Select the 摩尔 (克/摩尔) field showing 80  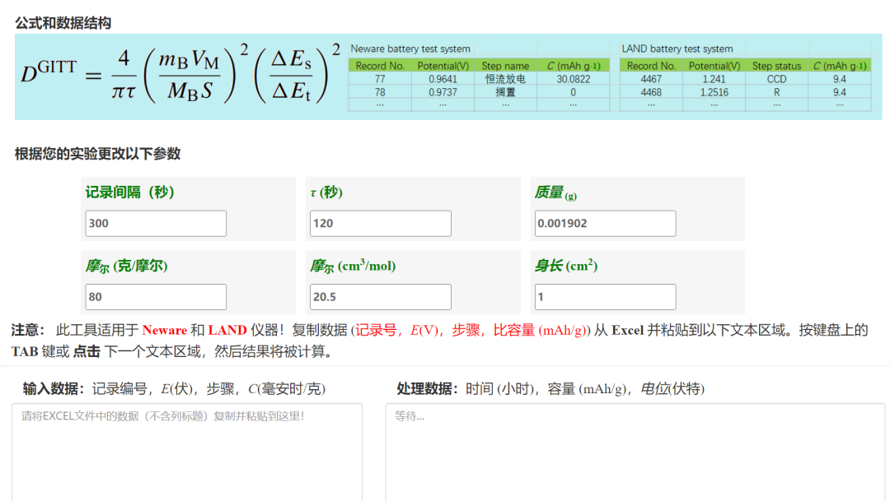[x=156, y=297]
